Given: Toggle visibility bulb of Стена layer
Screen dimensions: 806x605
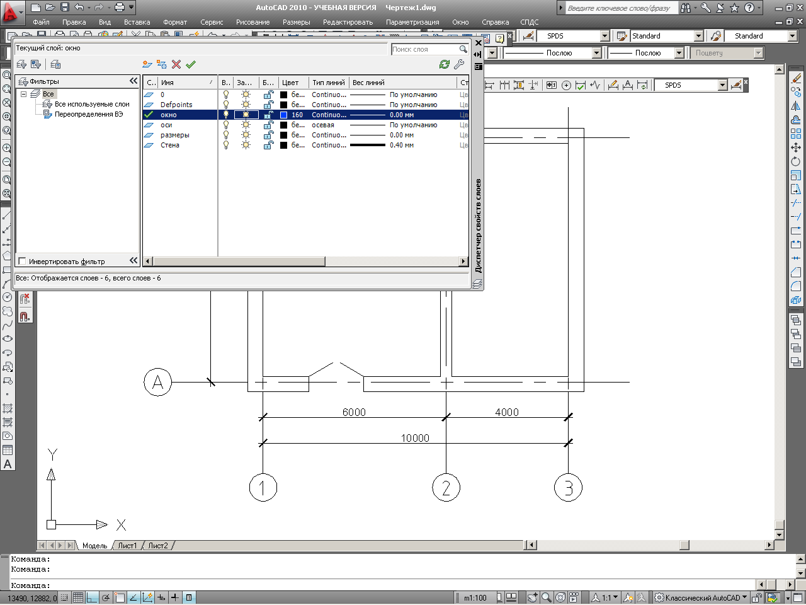Looking at the screenshot, I should 226,145.
